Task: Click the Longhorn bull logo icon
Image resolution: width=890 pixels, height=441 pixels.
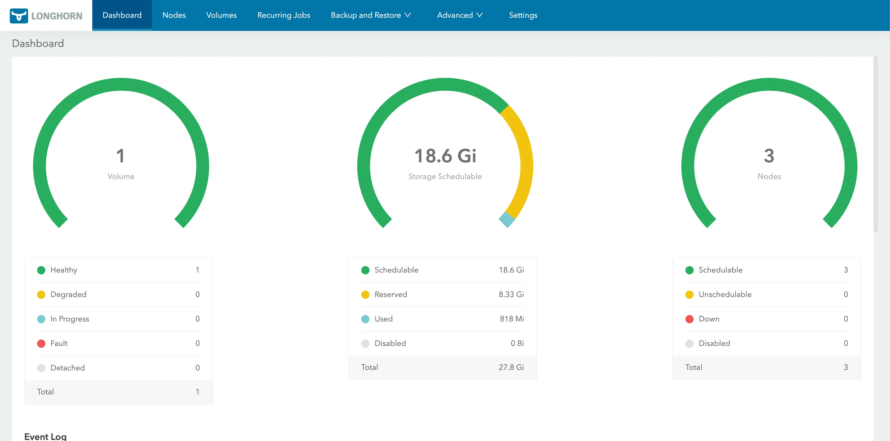Action: click(x=19, y=15)
